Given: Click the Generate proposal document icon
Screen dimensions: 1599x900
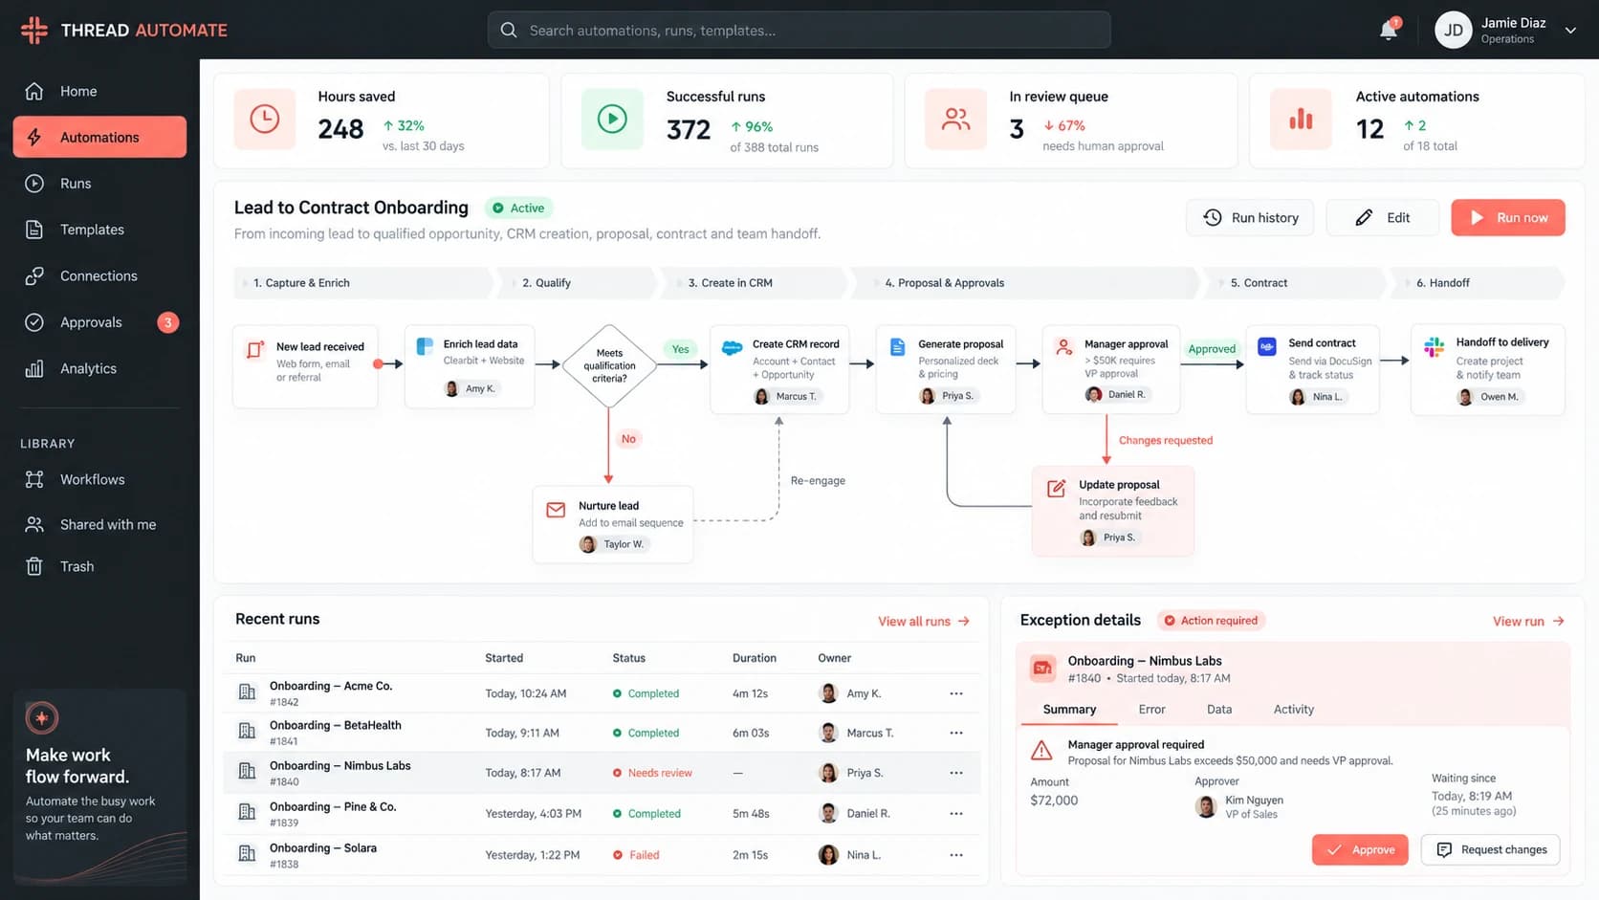Looking at the screenshot, I should click(x=897, y=346).
